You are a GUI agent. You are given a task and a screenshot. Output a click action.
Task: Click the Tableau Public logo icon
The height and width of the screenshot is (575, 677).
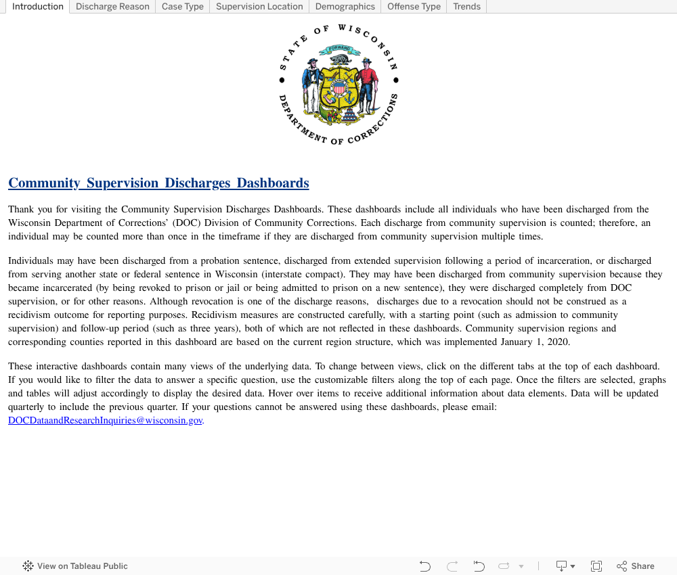click(x=28, y=566)
